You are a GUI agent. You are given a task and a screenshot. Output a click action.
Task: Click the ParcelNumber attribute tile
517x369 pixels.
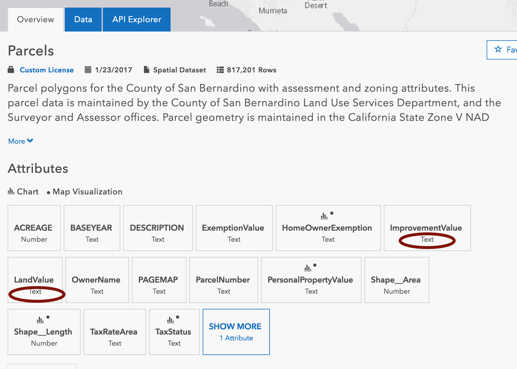coord(223,280)
